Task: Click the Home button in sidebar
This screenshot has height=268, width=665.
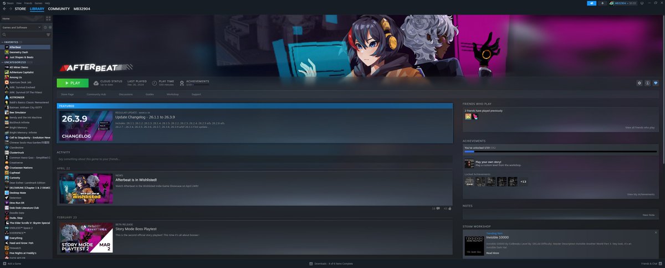Action: (22, 19)
